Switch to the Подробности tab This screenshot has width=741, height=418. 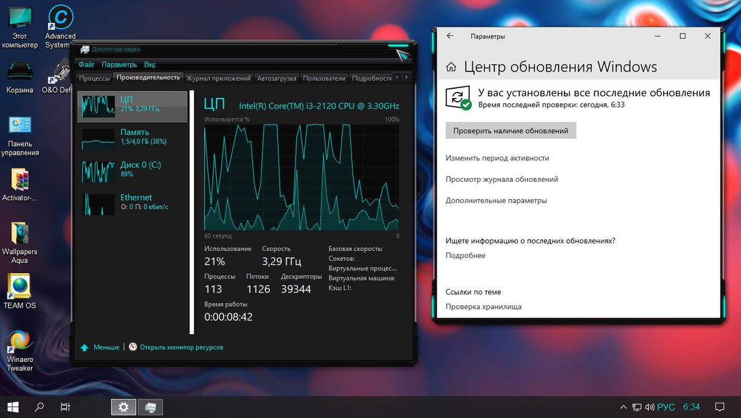coord(371,78)
